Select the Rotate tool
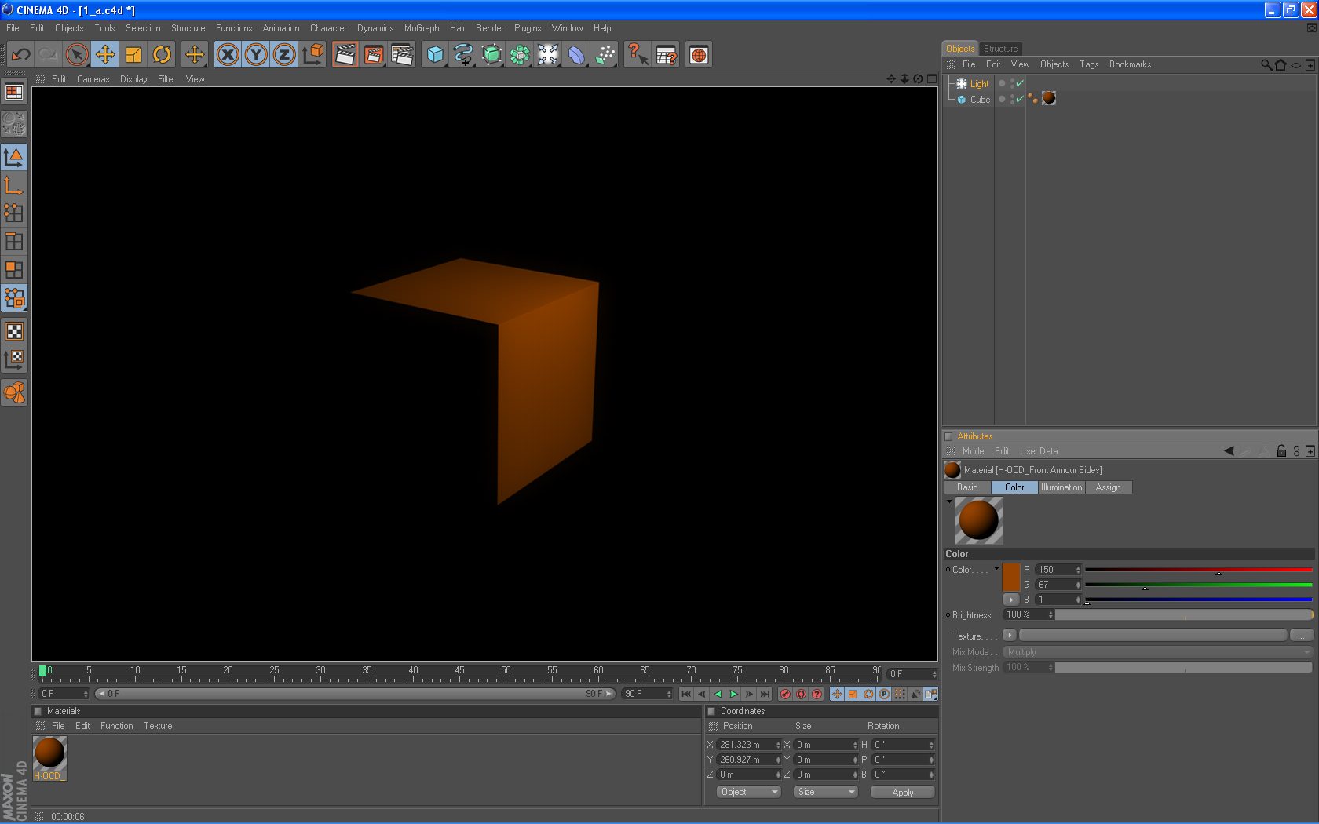Image resolution: width=1319 pixels, height=824 pixels. (x=162, y=55)
